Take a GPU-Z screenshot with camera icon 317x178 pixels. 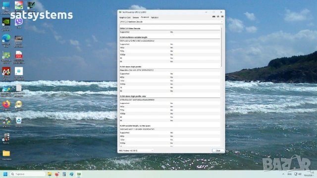pos(213,16)
